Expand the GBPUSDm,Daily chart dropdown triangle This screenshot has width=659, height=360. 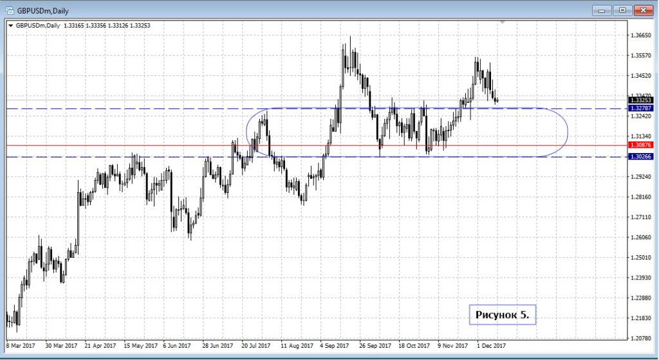10,26
